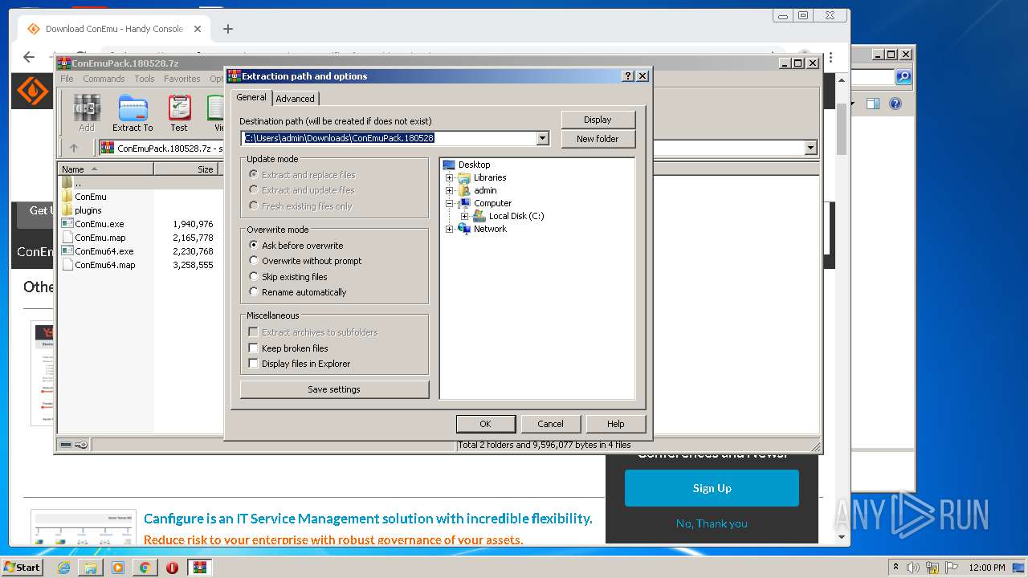Open the Commands menu in WinRAR
The height and width of the screenshot is (578, 1028).
tap(104, 79)
